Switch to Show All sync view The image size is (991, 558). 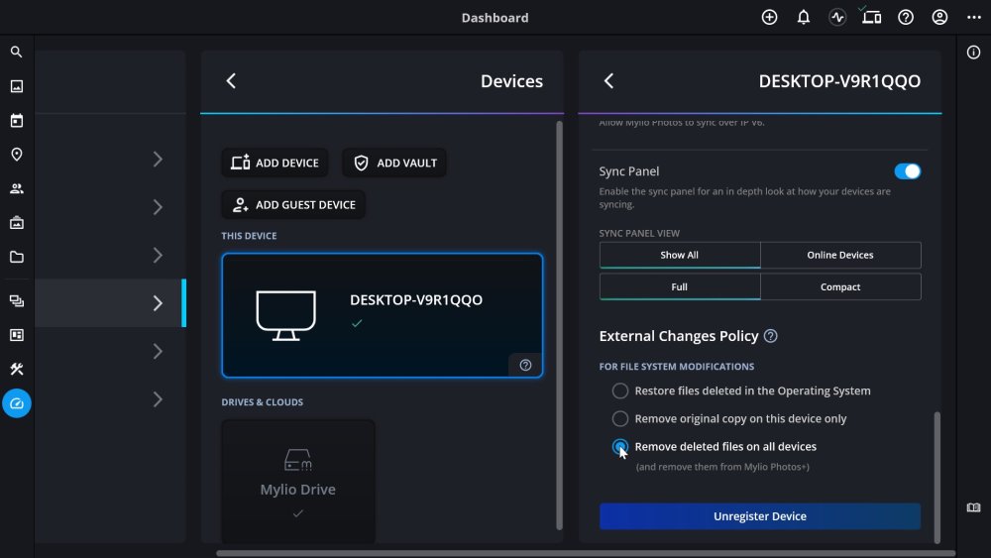680,255
